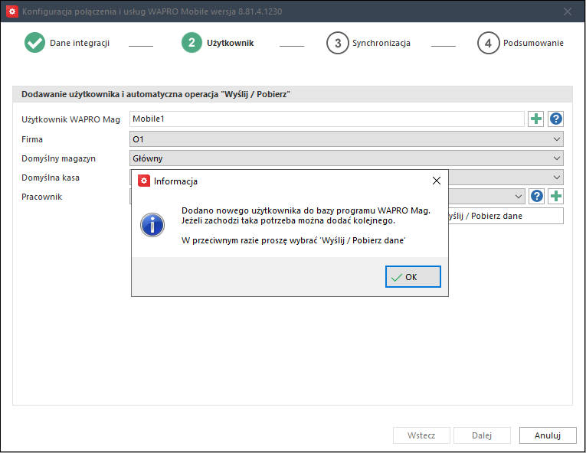Add new employee using Pracownik plus icon
The height and width of the screenshot is (453, 586).
coord(555,196)
